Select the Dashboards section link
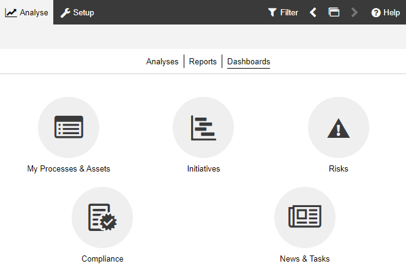The image size is (406, 272). [249, 62]
